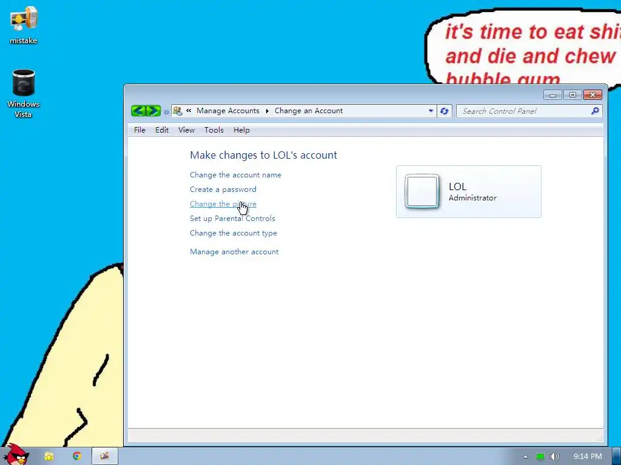Image resolution: width=621 pixels, height=465 pixels.
Task: Click the LOL account picture thumbnail
Action: (422, 191)
